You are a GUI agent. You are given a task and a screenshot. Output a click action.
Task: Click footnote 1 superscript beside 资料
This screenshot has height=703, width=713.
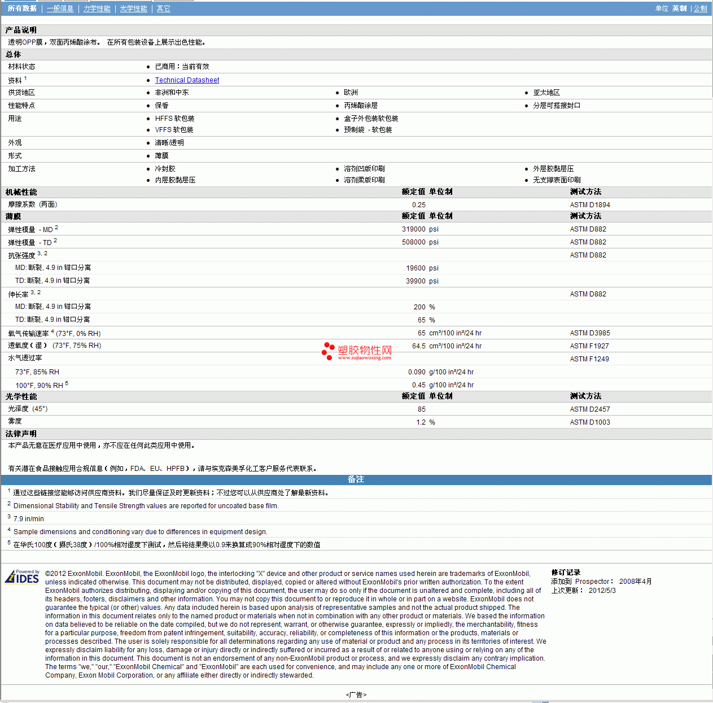point(25,78)
